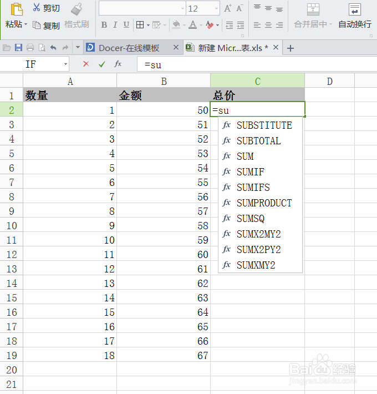Open the font name combo box
Viewport: 377px width, 394px height.
pos(142,8)
